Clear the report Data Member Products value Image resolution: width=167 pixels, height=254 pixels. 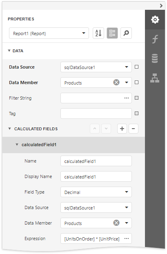tap(116, 82)
